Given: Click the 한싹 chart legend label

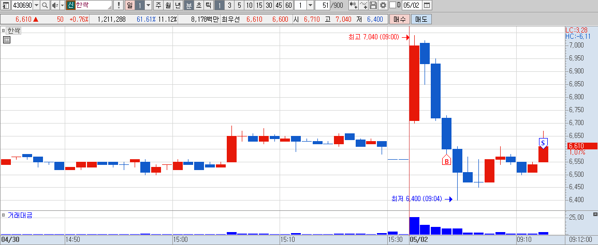Looking at the screenshot, I should 14,31.
